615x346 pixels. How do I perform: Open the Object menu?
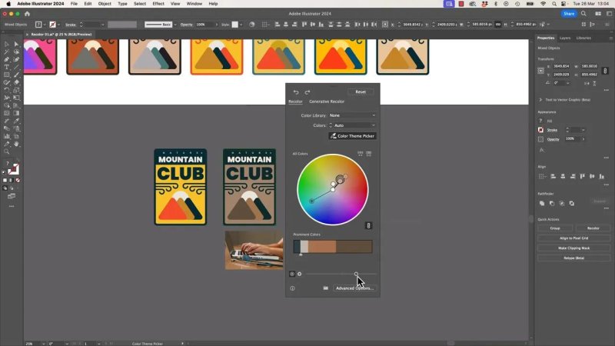click(x=105, y=4)
